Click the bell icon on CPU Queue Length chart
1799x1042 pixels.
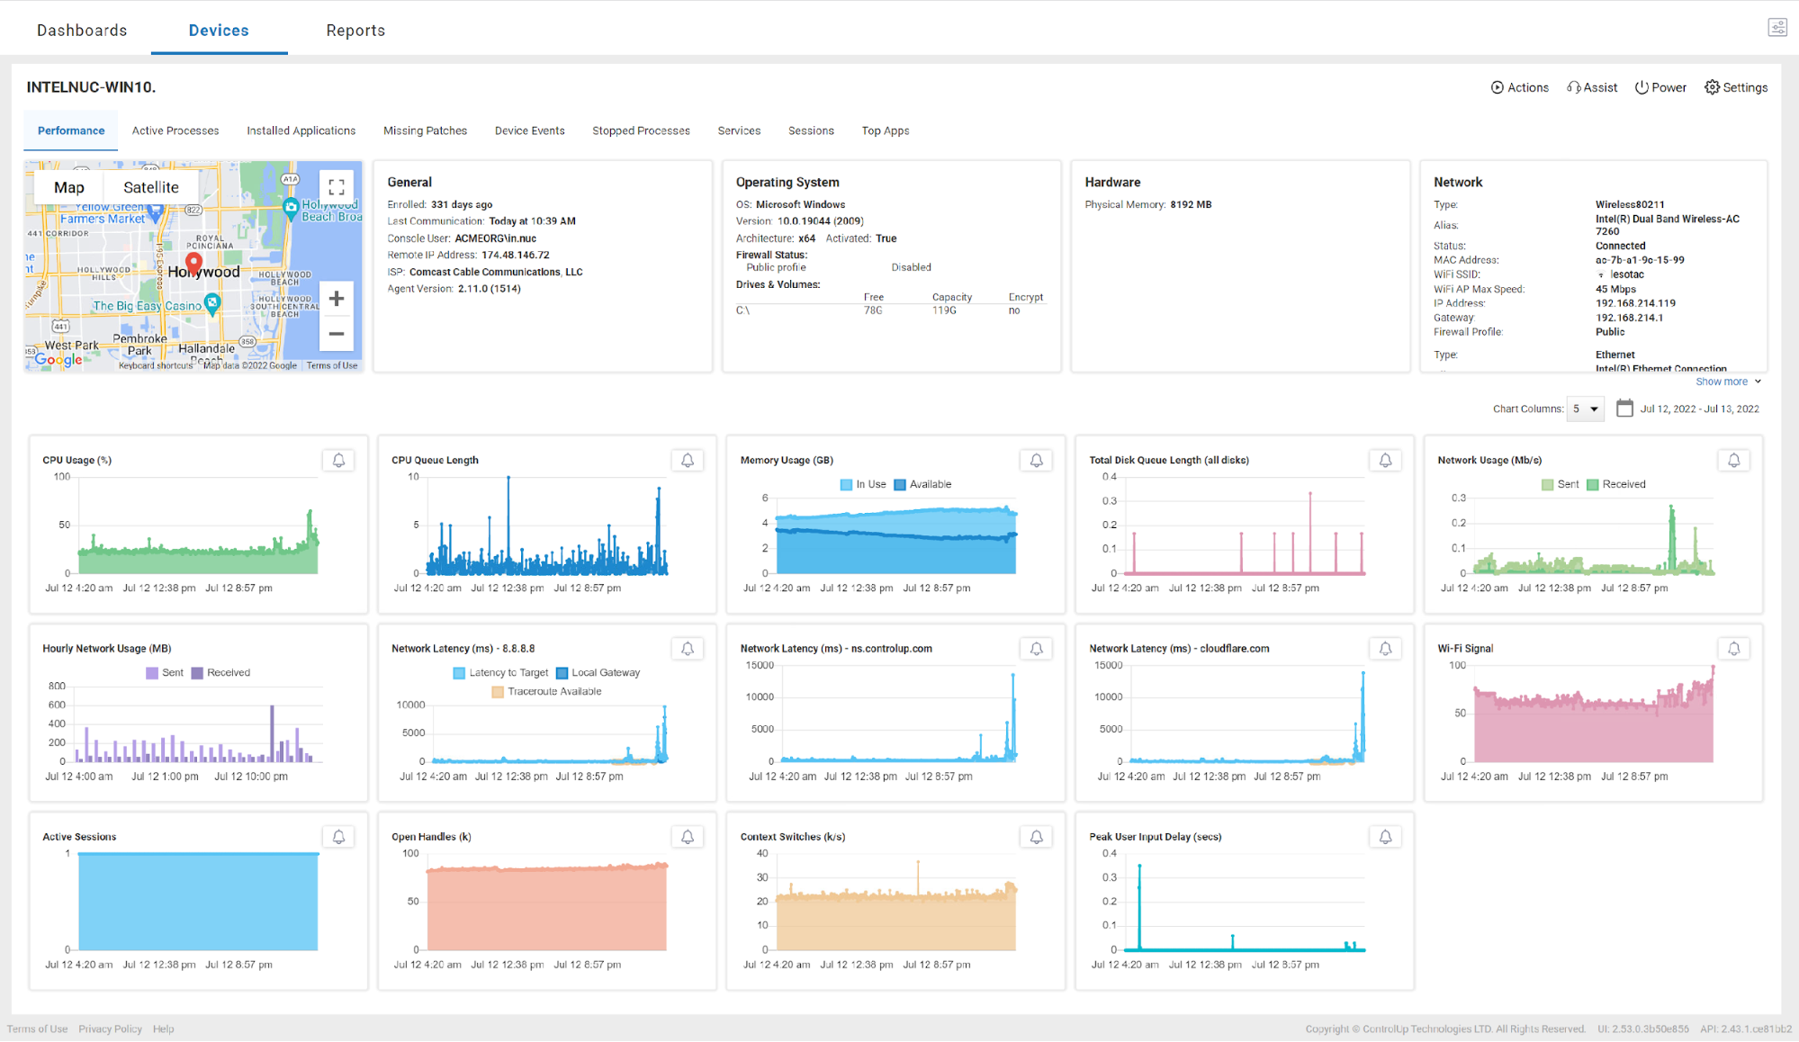tap(688, 460)
